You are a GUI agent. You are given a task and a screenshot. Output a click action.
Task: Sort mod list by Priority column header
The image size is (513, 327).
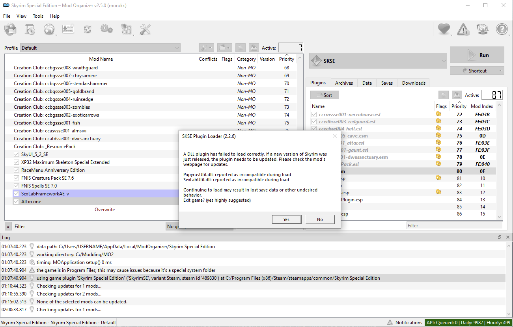[287, 59]
